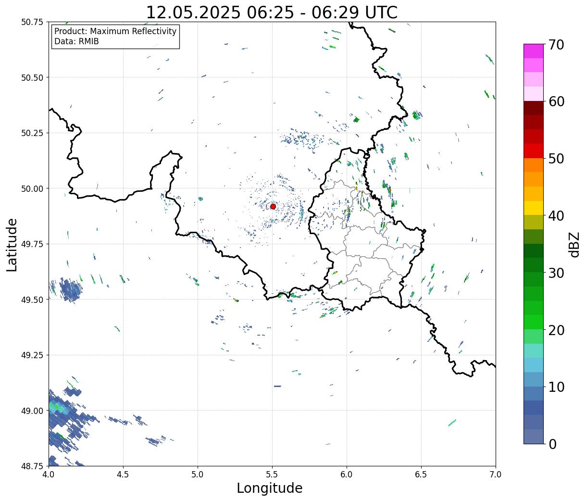Click the magenta top swatch of the colorbar
Image resolution: width=586 pixels, height=500 pixels.
point(534,51)
